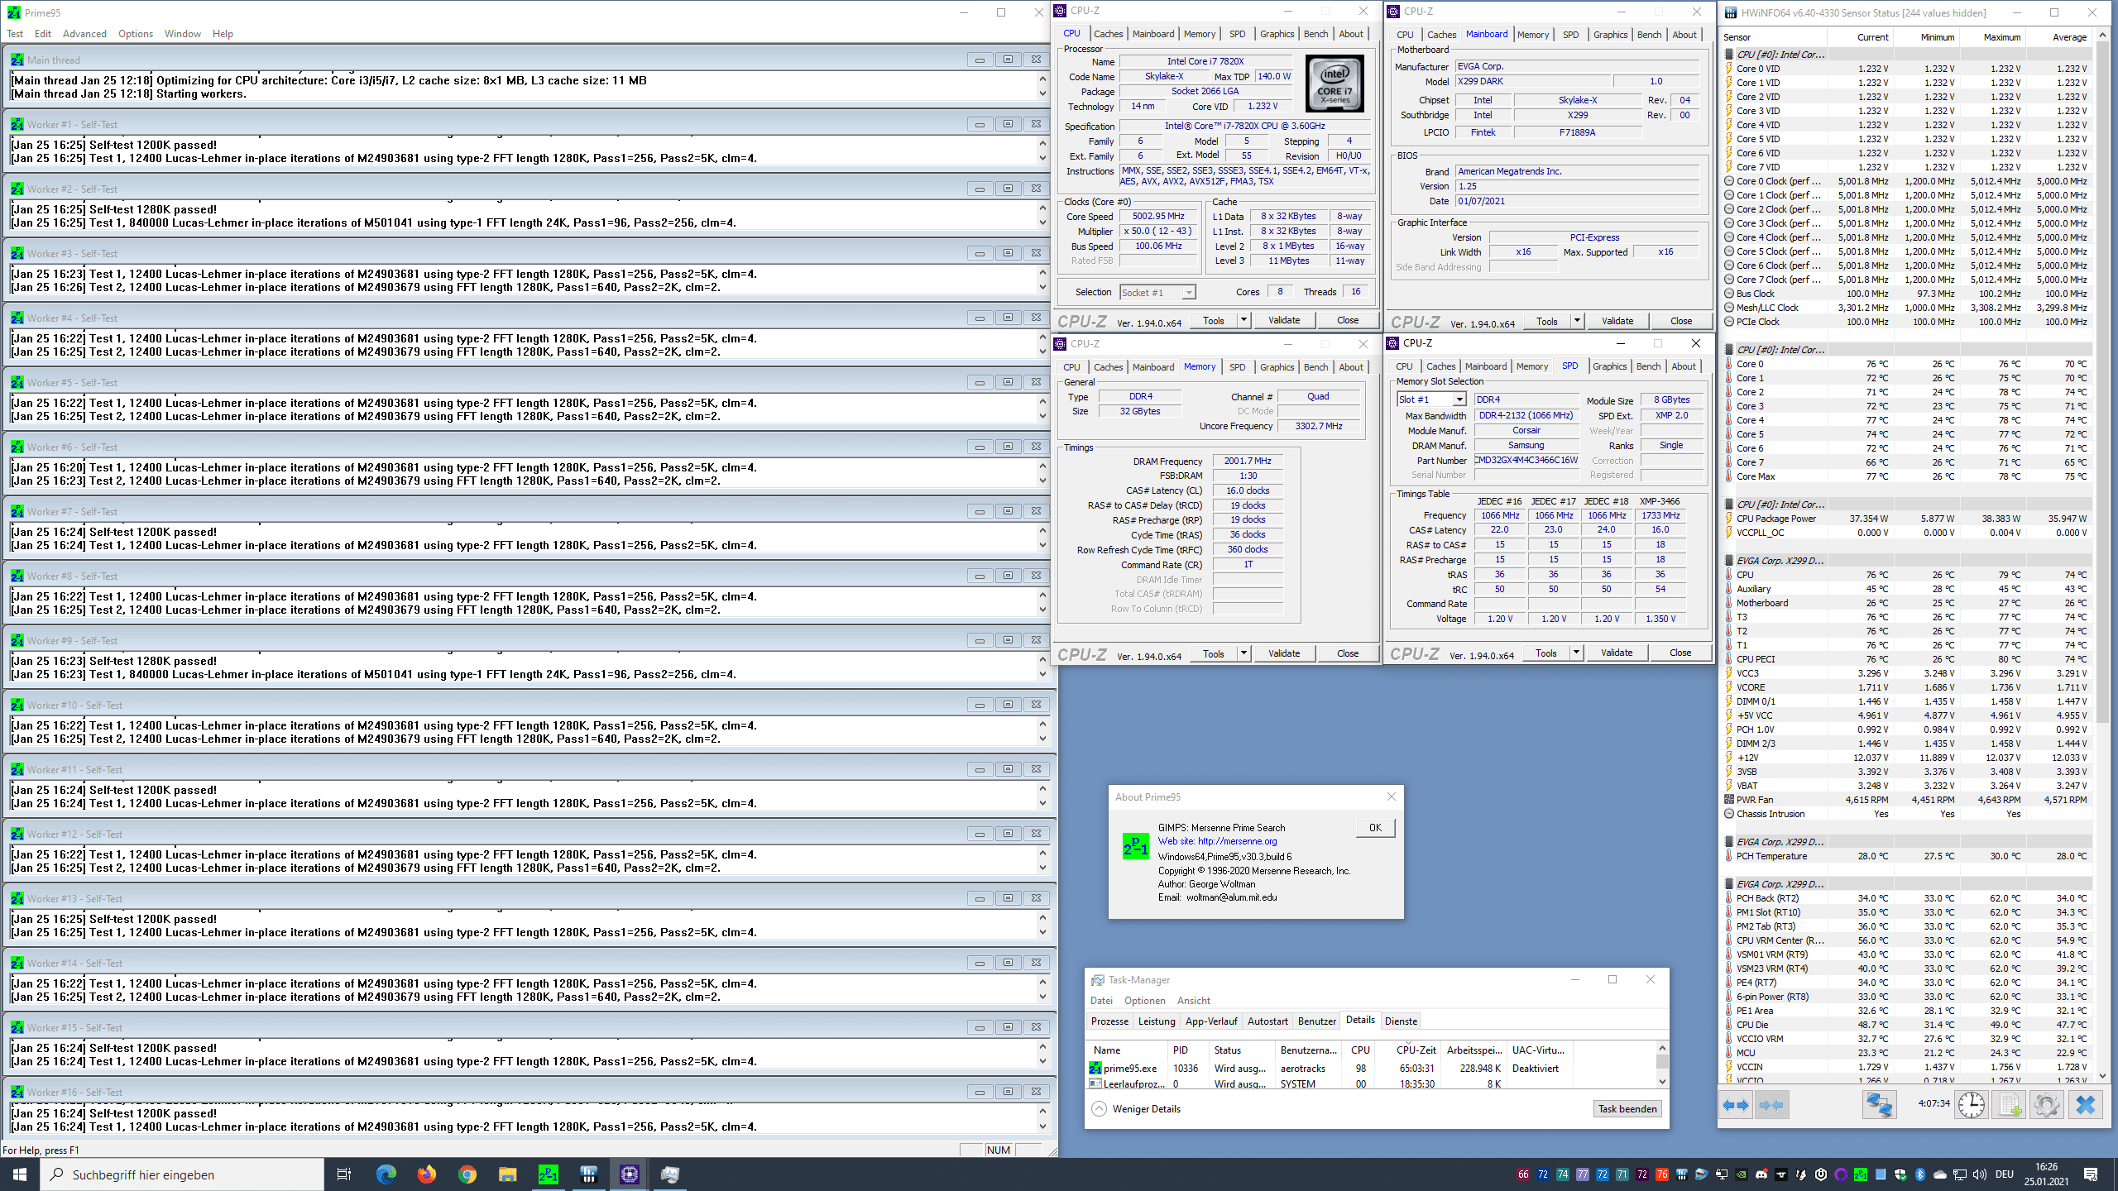Collapse Task Manager via Weniger Details

tap(1135, 1109)
